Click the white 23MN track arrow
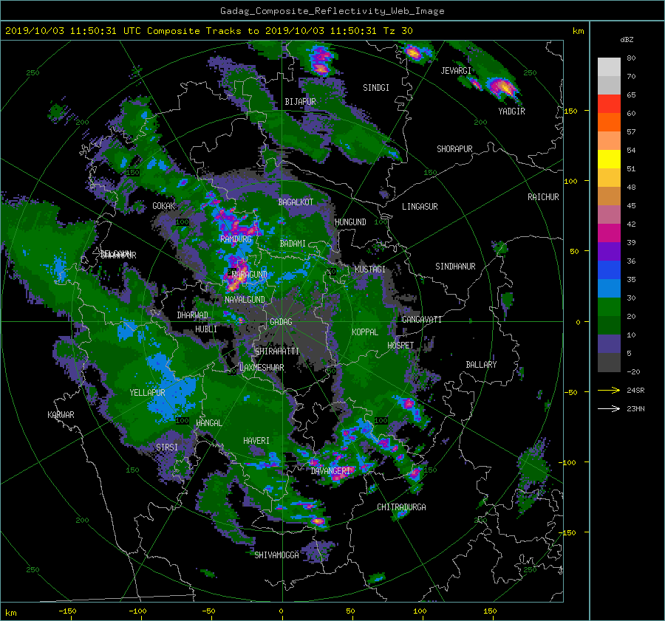Viewport: 665px width, 621px height. (x=609, y=408)
